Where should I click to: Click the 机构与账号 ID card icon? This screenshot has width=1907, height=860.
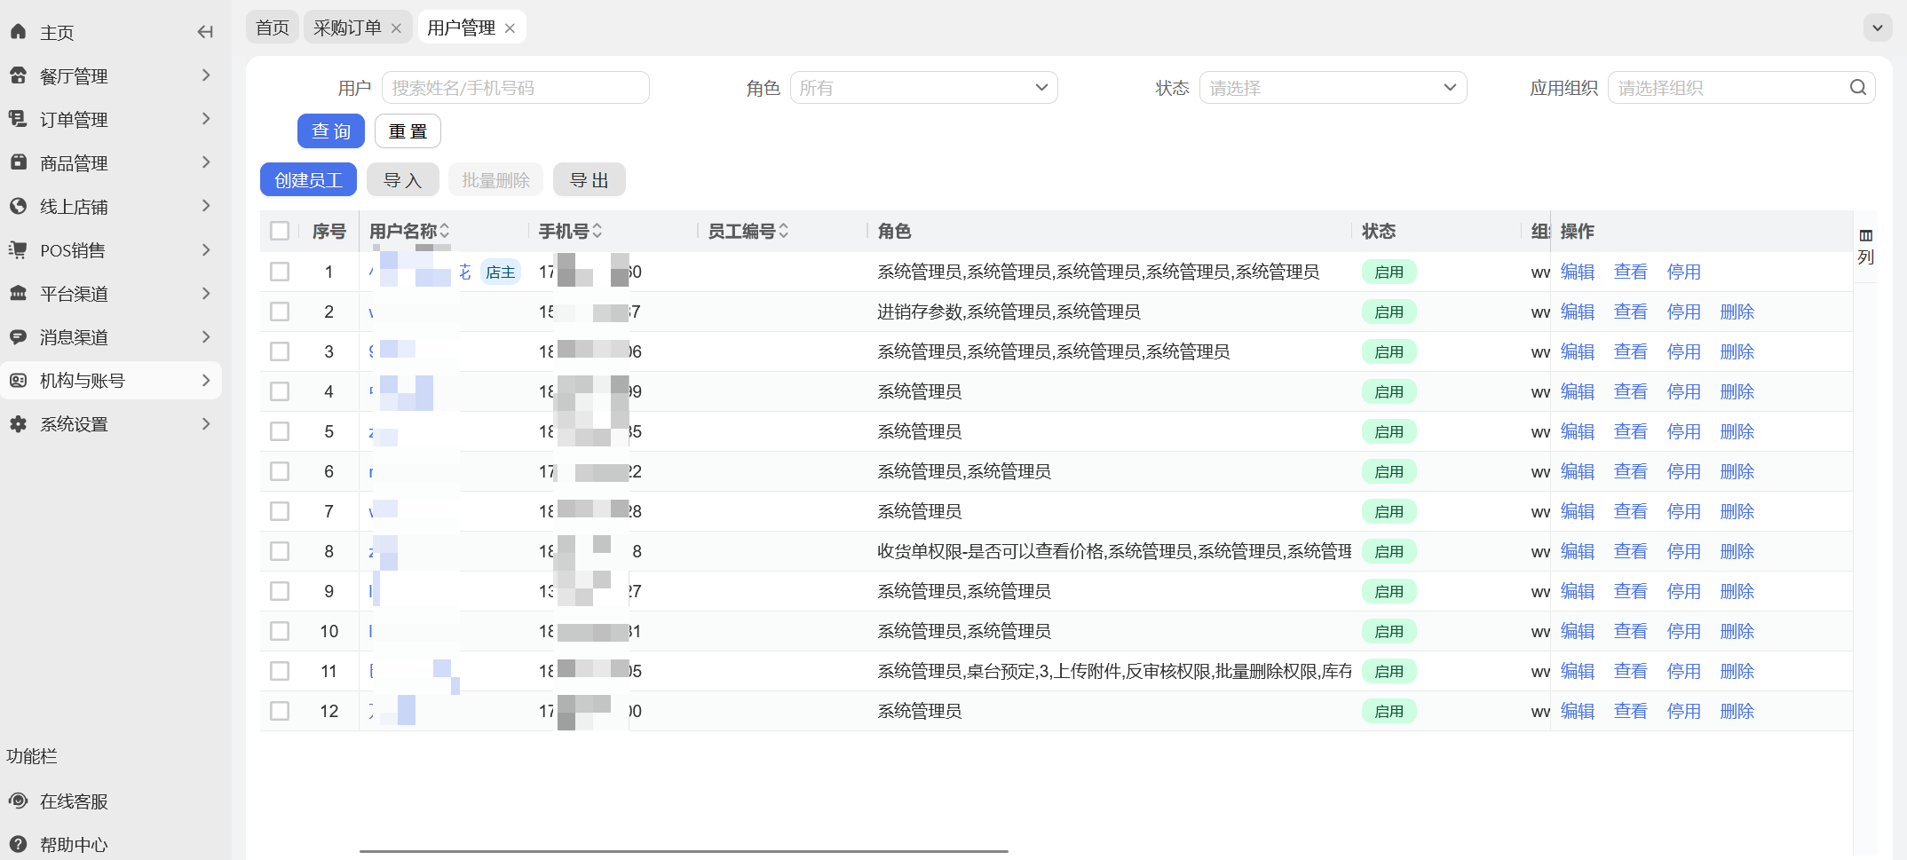[18, 380]
